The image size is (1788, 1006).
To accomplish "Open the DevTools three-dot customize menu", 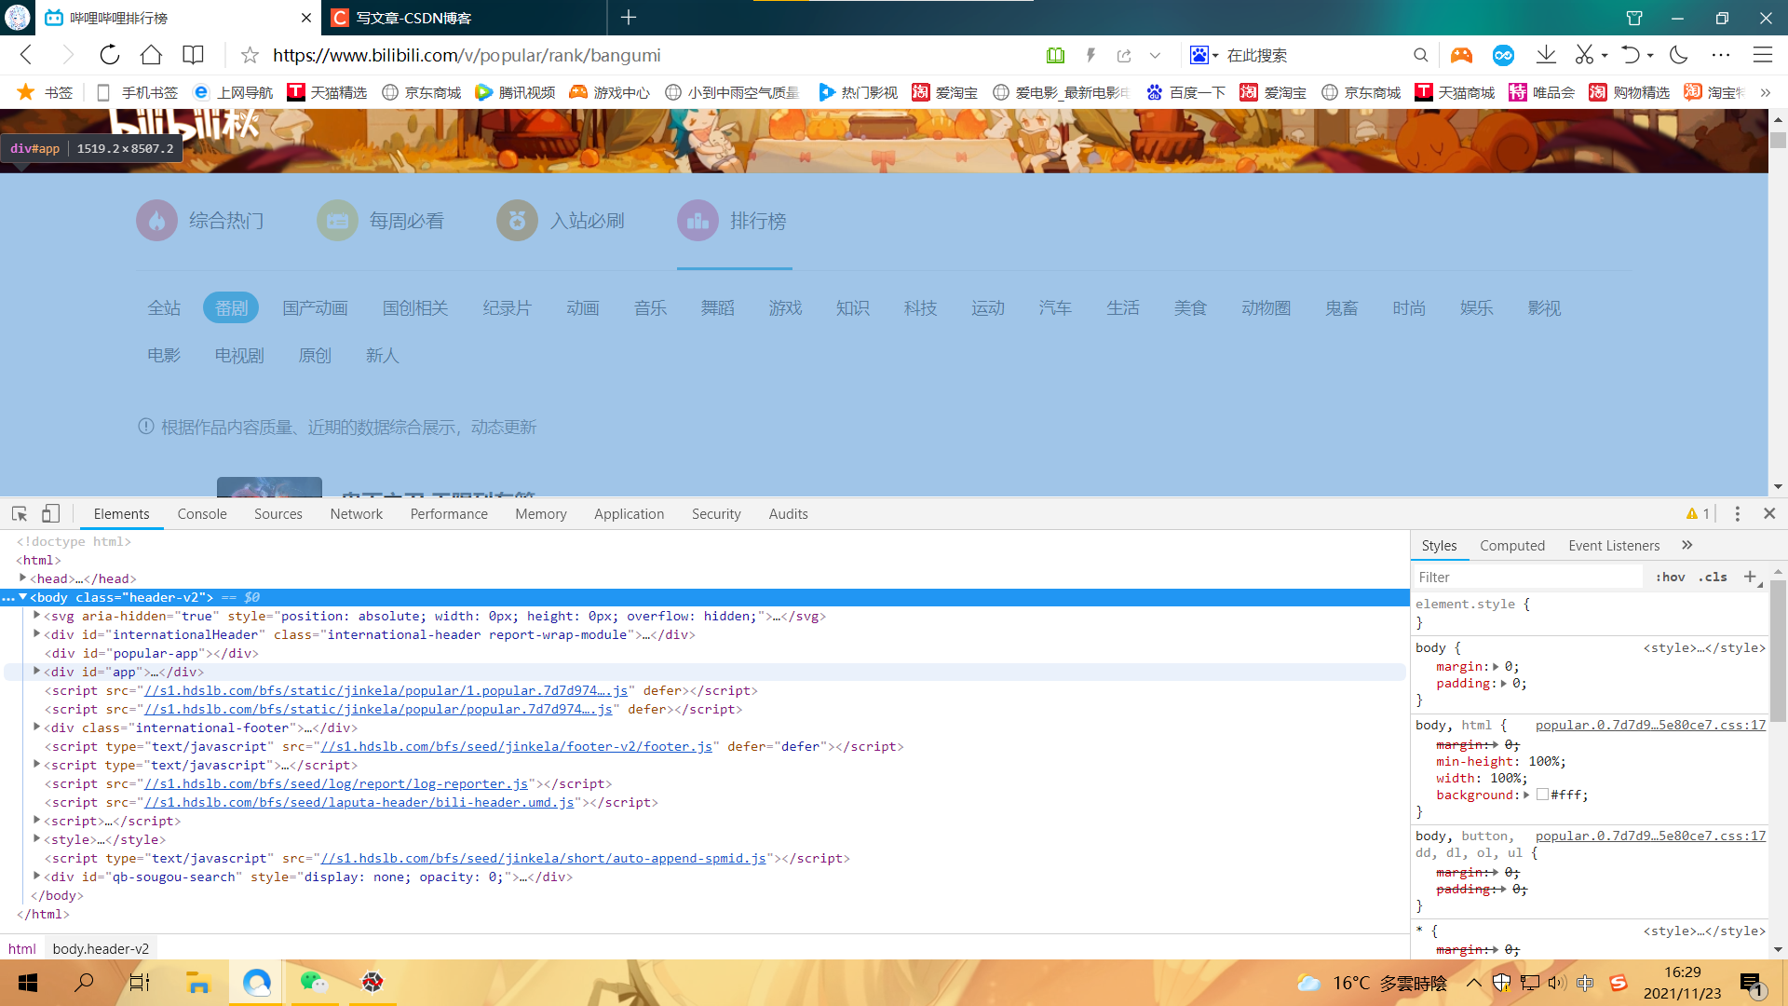I will tap(1737, 513).
